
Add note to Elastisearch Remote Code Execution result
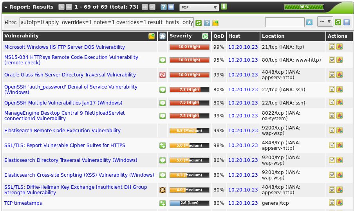click(x=332, y=131)
